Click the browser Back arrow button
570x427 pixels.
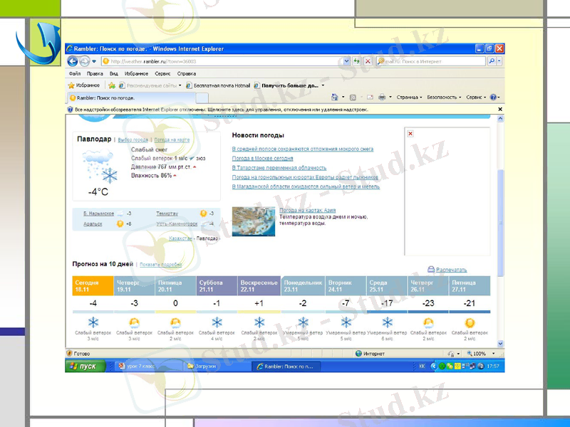pos(72,61)
